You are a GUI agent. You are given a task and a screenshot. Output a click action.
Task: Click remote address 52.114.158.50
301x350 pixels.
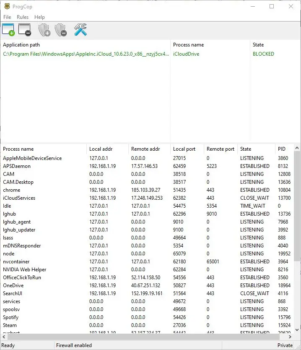tap(146, 278)
